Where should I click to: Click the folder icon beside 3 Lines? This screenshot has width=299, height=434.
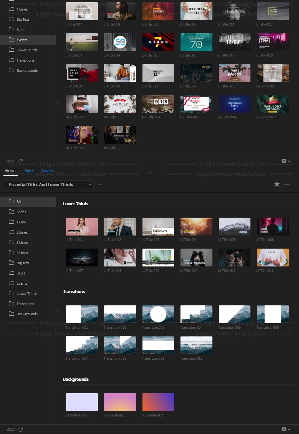point(11,242)
